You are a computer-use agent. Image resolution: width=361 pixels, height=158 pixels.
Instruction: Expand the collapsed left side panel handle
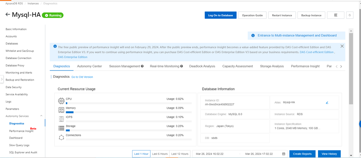click(2, 79)
